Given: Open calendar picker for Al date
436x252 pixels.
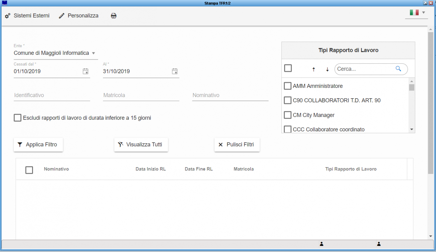Looking at the screenshot, I should point(175,71).
